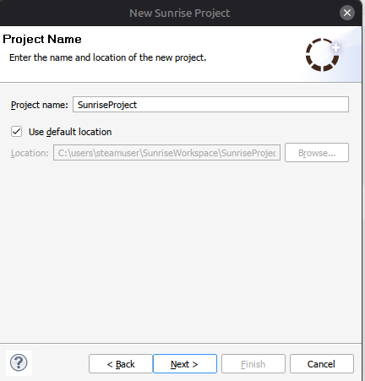
Task: Click the greyed 'Location:' label
Action: (30, 153)
